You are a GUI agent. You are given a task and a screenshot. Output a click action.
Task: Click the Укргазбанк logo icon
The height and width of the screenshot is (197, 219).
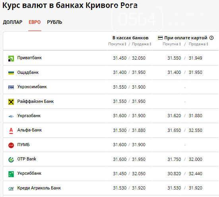(11, 116)
